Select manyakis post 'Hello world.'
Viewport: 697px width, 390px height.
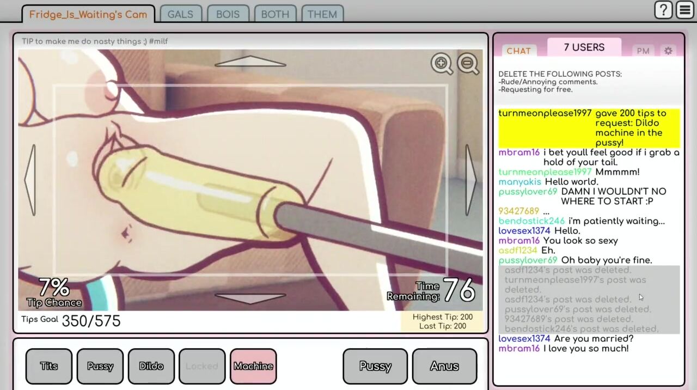tap(548, 182)
